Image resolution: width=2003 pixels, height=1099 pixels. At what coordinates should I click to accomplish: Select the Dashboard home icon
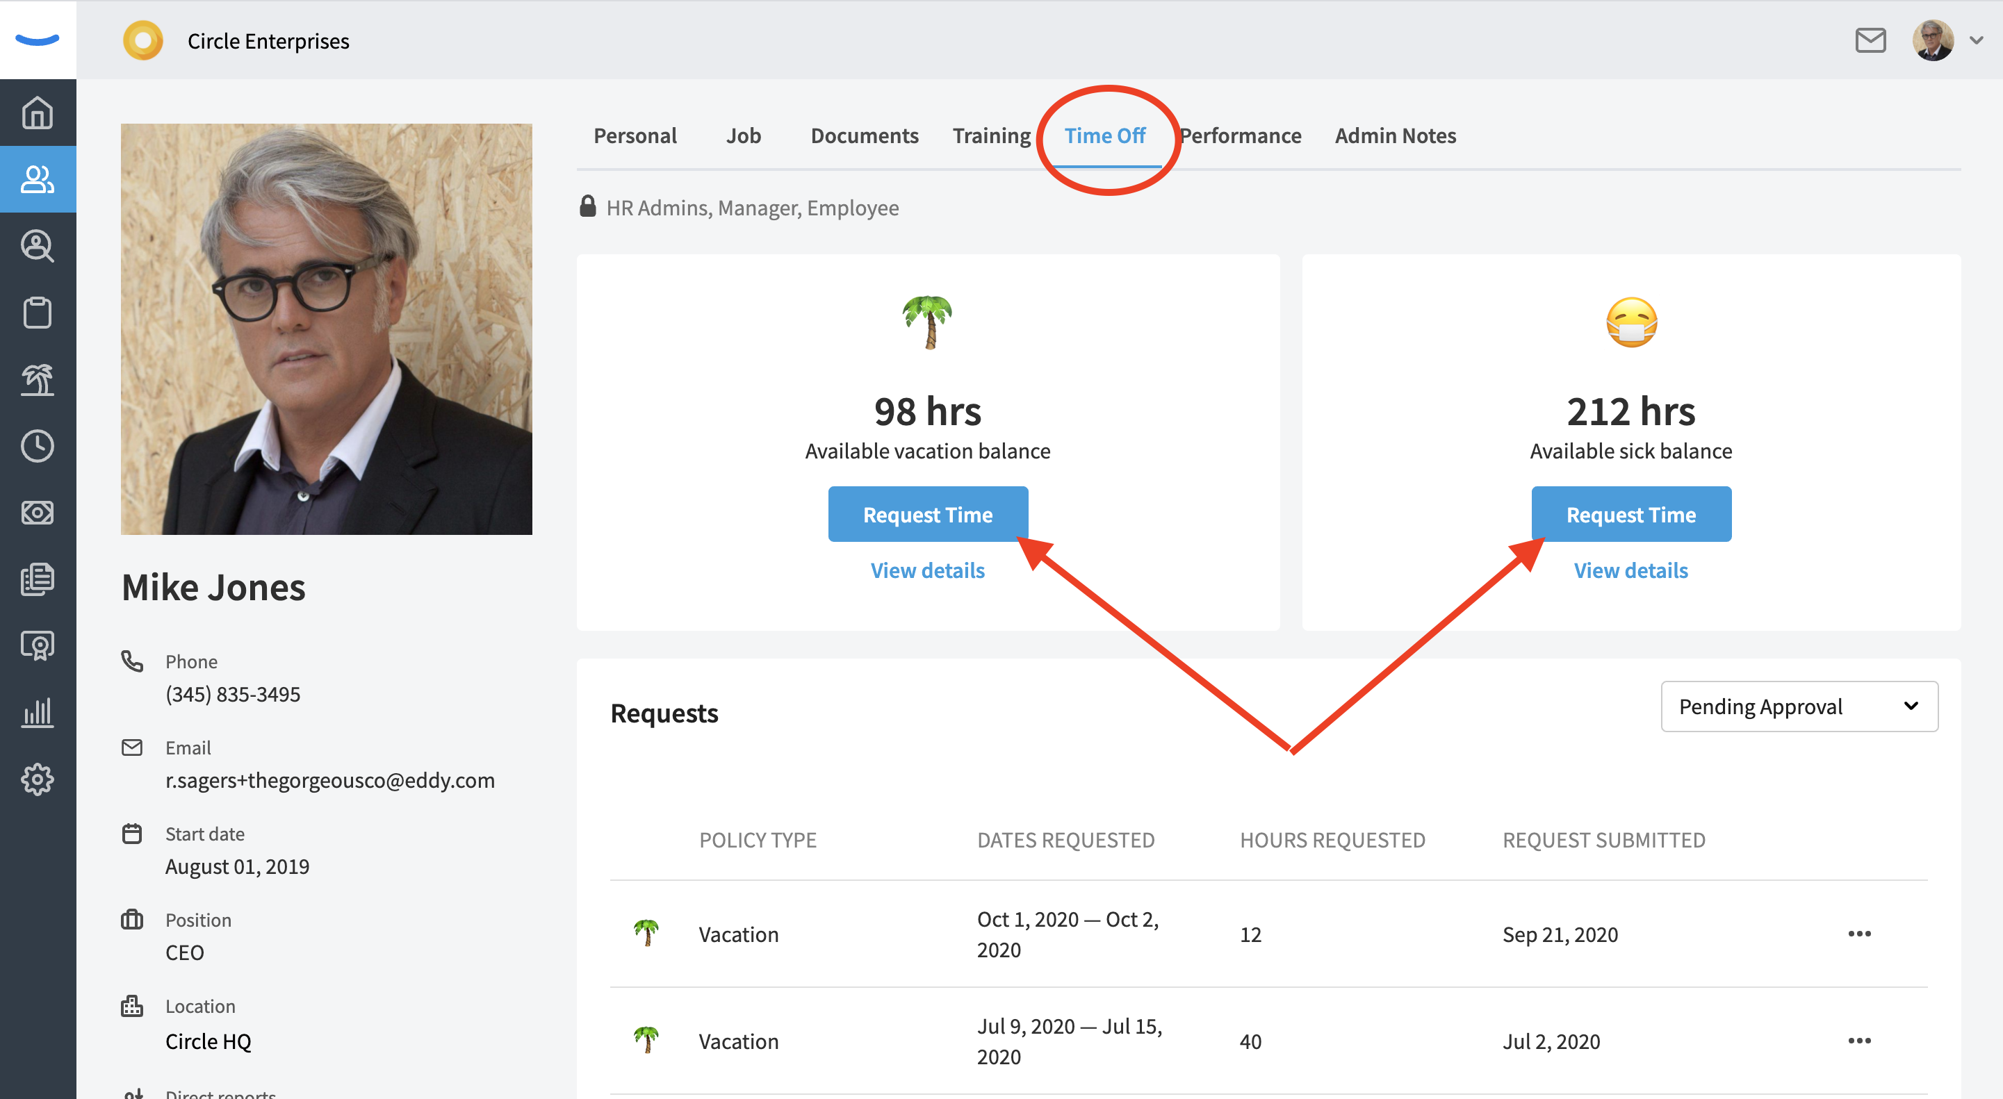[x=37, y=113]
